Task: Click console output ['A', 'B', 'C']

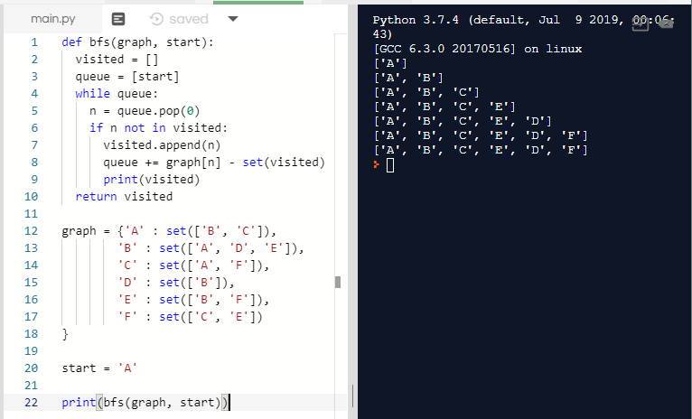Action: [x=426, y=93]
